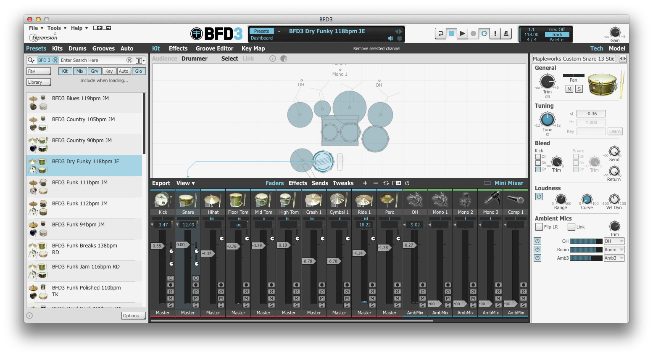
Task: Select the Comp 1 microphone icon
Action: click(516, 199)
